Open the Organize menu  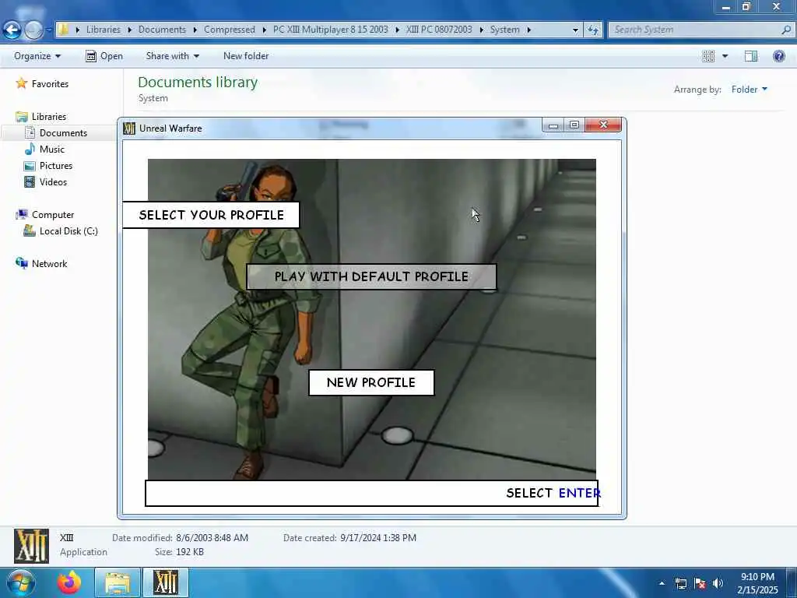pyautogui.click(x=37, y=56)
